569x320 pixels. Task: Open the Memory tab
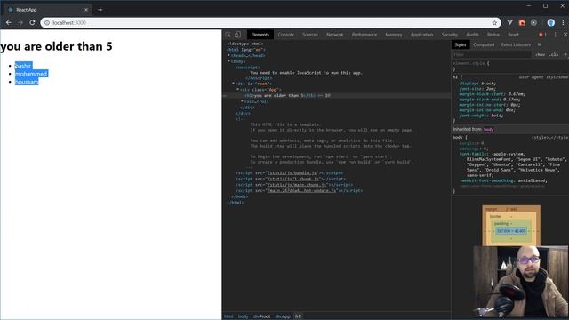pos(394,35)
